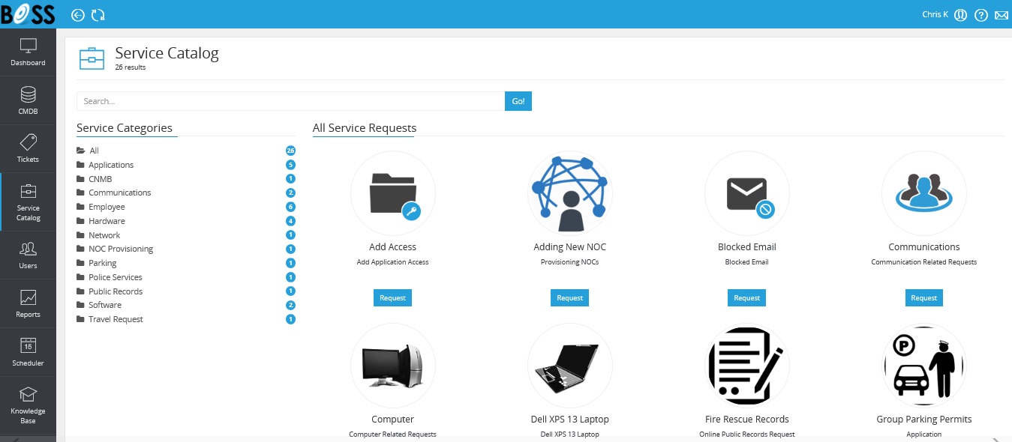This screenshot has width=1012, height=442.
Task: Click the 5 count badge beside Applications
Action: [x=290, y=165]
